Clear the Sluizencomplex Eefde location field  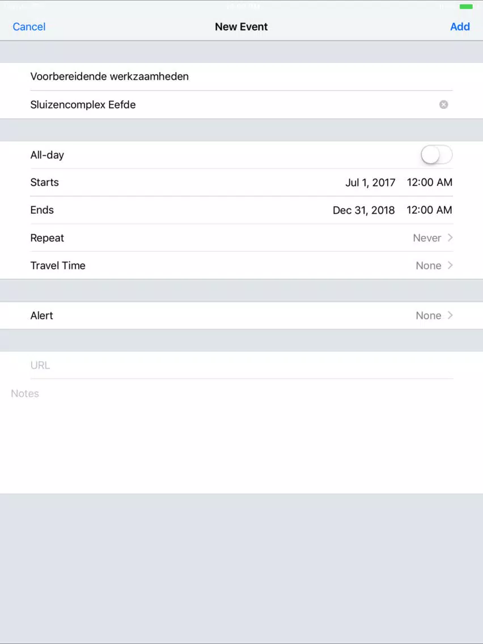point(443,105)
